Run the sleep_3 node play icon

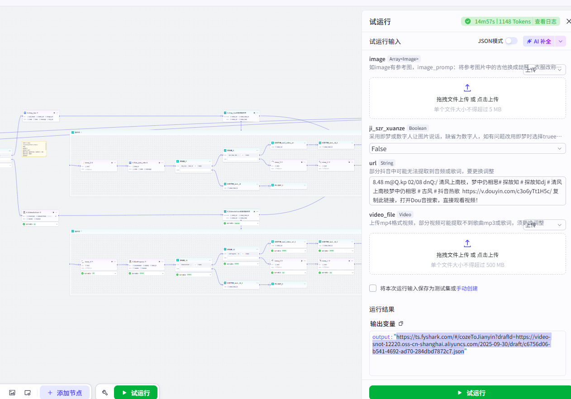point(302,162)
